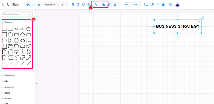Screen dimensions: 214x104
Task: Select the stick figure actor shape
Action: tap(22, 52)
